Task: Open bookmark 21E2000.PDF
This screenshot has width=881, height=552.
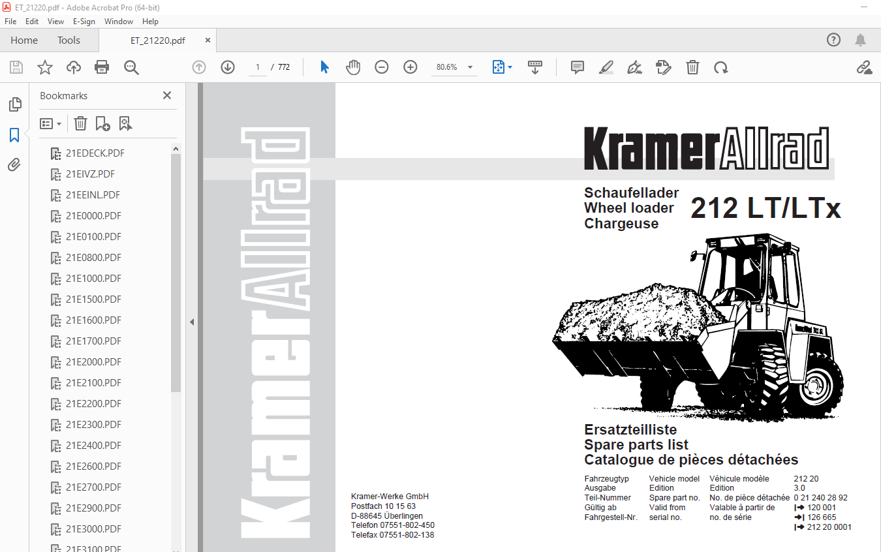Action: 93,362
